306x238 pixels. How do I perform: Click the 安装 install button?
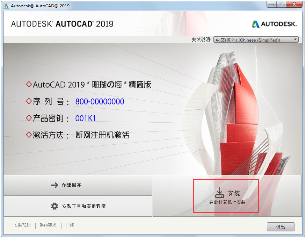(x=226, y=195)
